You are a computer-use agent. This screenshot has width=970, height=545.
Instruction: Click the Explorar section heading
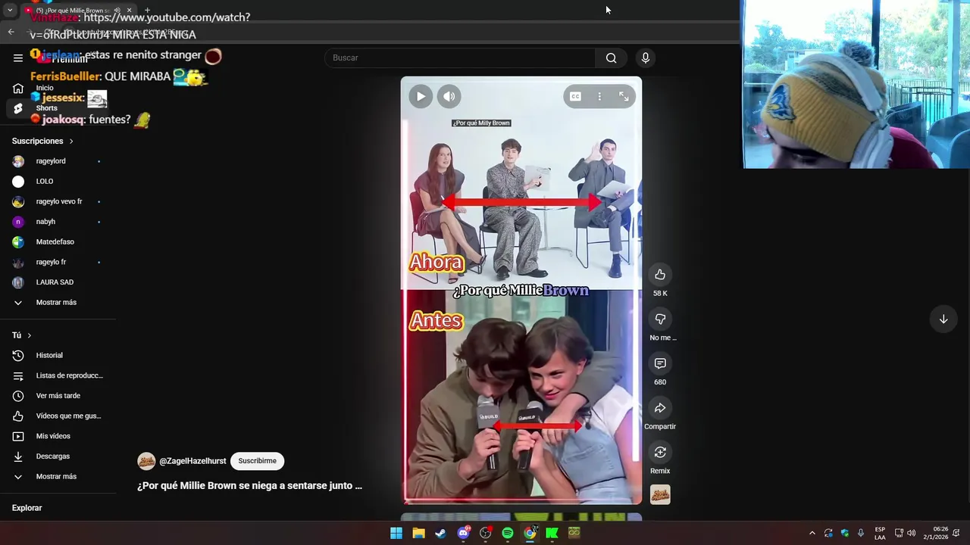tap(27, 508)
